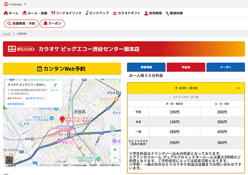The image size is (248, 175).
Task: Select the ひとりカラオケ 290円 cell
Action: pyautogui.click(x=174, y=143)
